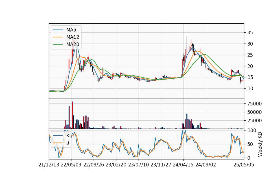Click the green MA20 peak in late 2024
The width and height of the screenshot is (271, 194).
pyautogui.click(x=204, y=54)
